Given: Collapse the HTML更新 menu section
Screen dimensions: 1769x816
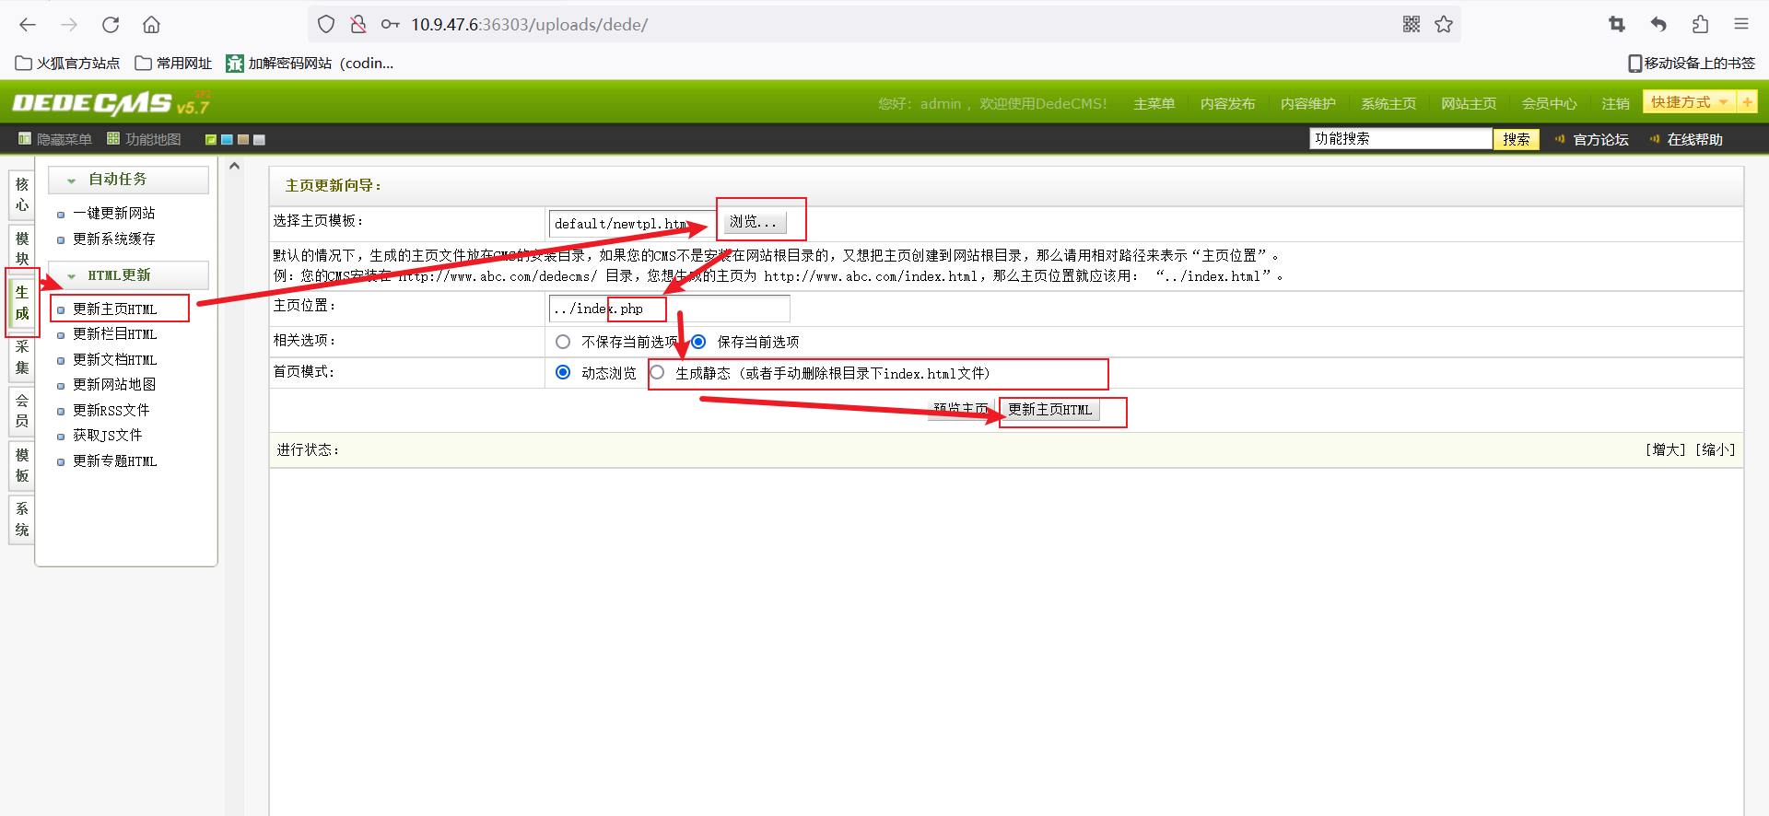Looking at the screenshot, I should (128, 275).
